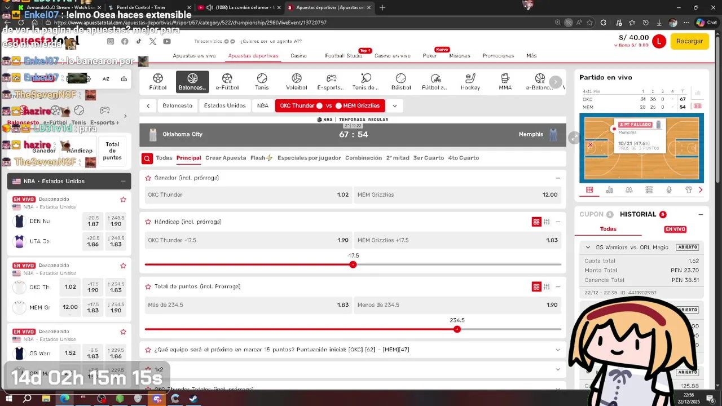Adjust the Total points 234.5 slider handle
Image resolution: width=722 pixels, height=406 pixels.
pyautogui.click(x=457, y=329)
